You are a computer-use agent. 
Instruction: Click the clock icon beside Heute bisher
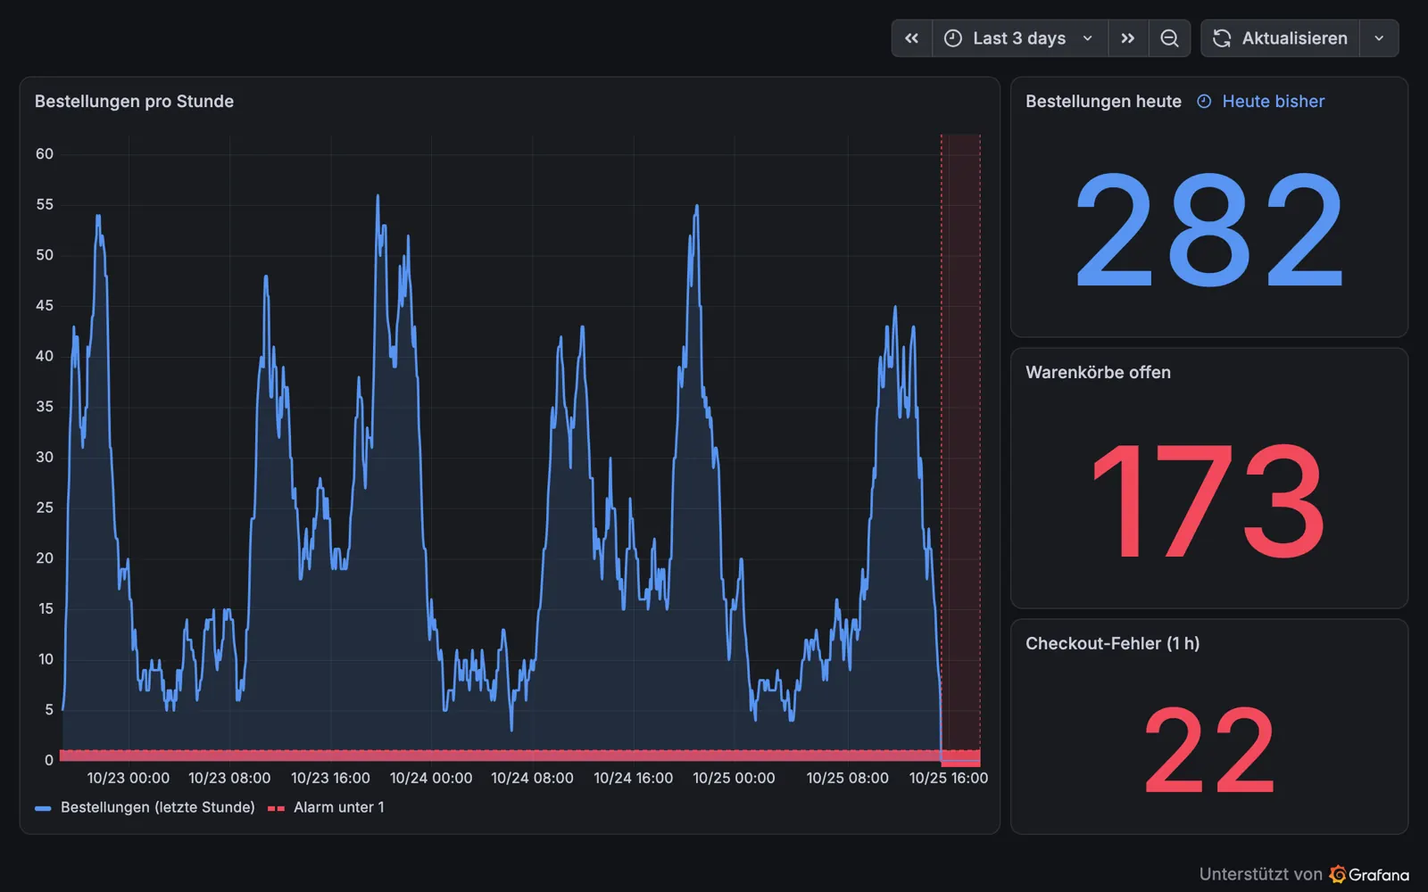pos(1204,102)
